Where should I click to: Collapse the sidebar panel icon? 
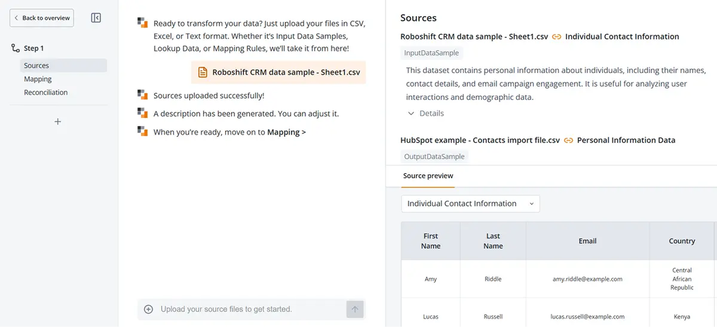pyautogui.click(x=96, y=18)
